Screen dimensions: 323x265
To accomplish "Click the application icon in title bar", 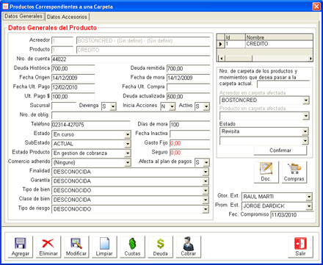I will point(5,7).
